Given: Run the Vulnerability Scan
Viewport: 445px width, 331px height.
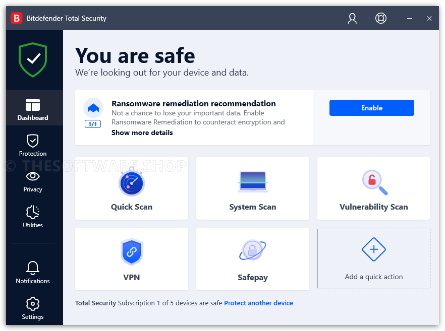Looking at the screenshot, I should point(374,188).
